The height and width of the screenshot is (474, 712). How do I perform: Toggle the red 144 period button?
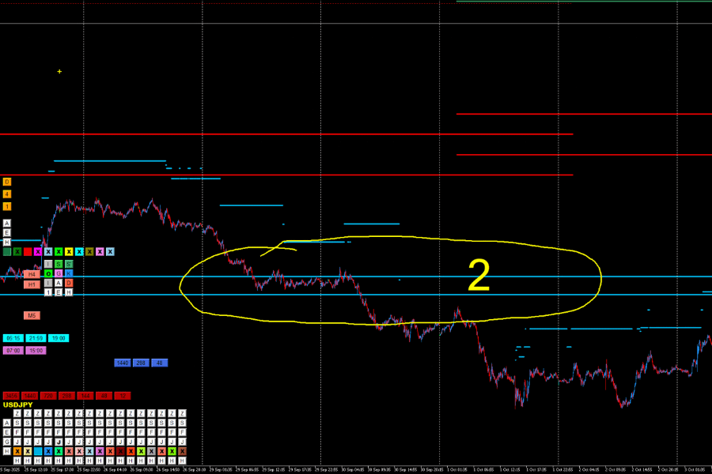(x=85, y=395)
